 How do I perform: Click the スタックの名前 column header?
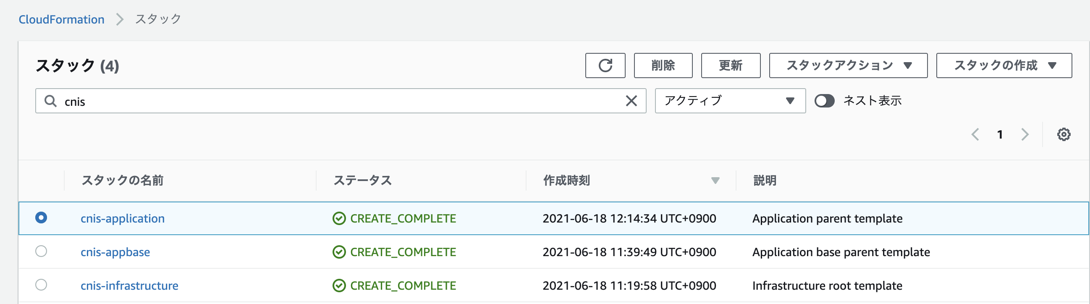point(122,181)
